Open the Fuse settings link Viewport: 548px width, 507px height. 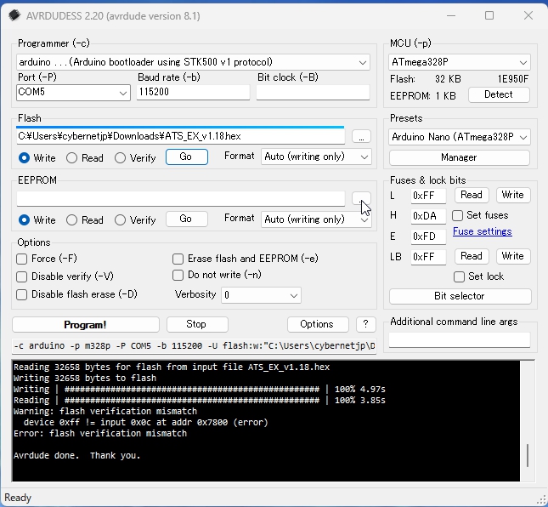tap(482, 231)
